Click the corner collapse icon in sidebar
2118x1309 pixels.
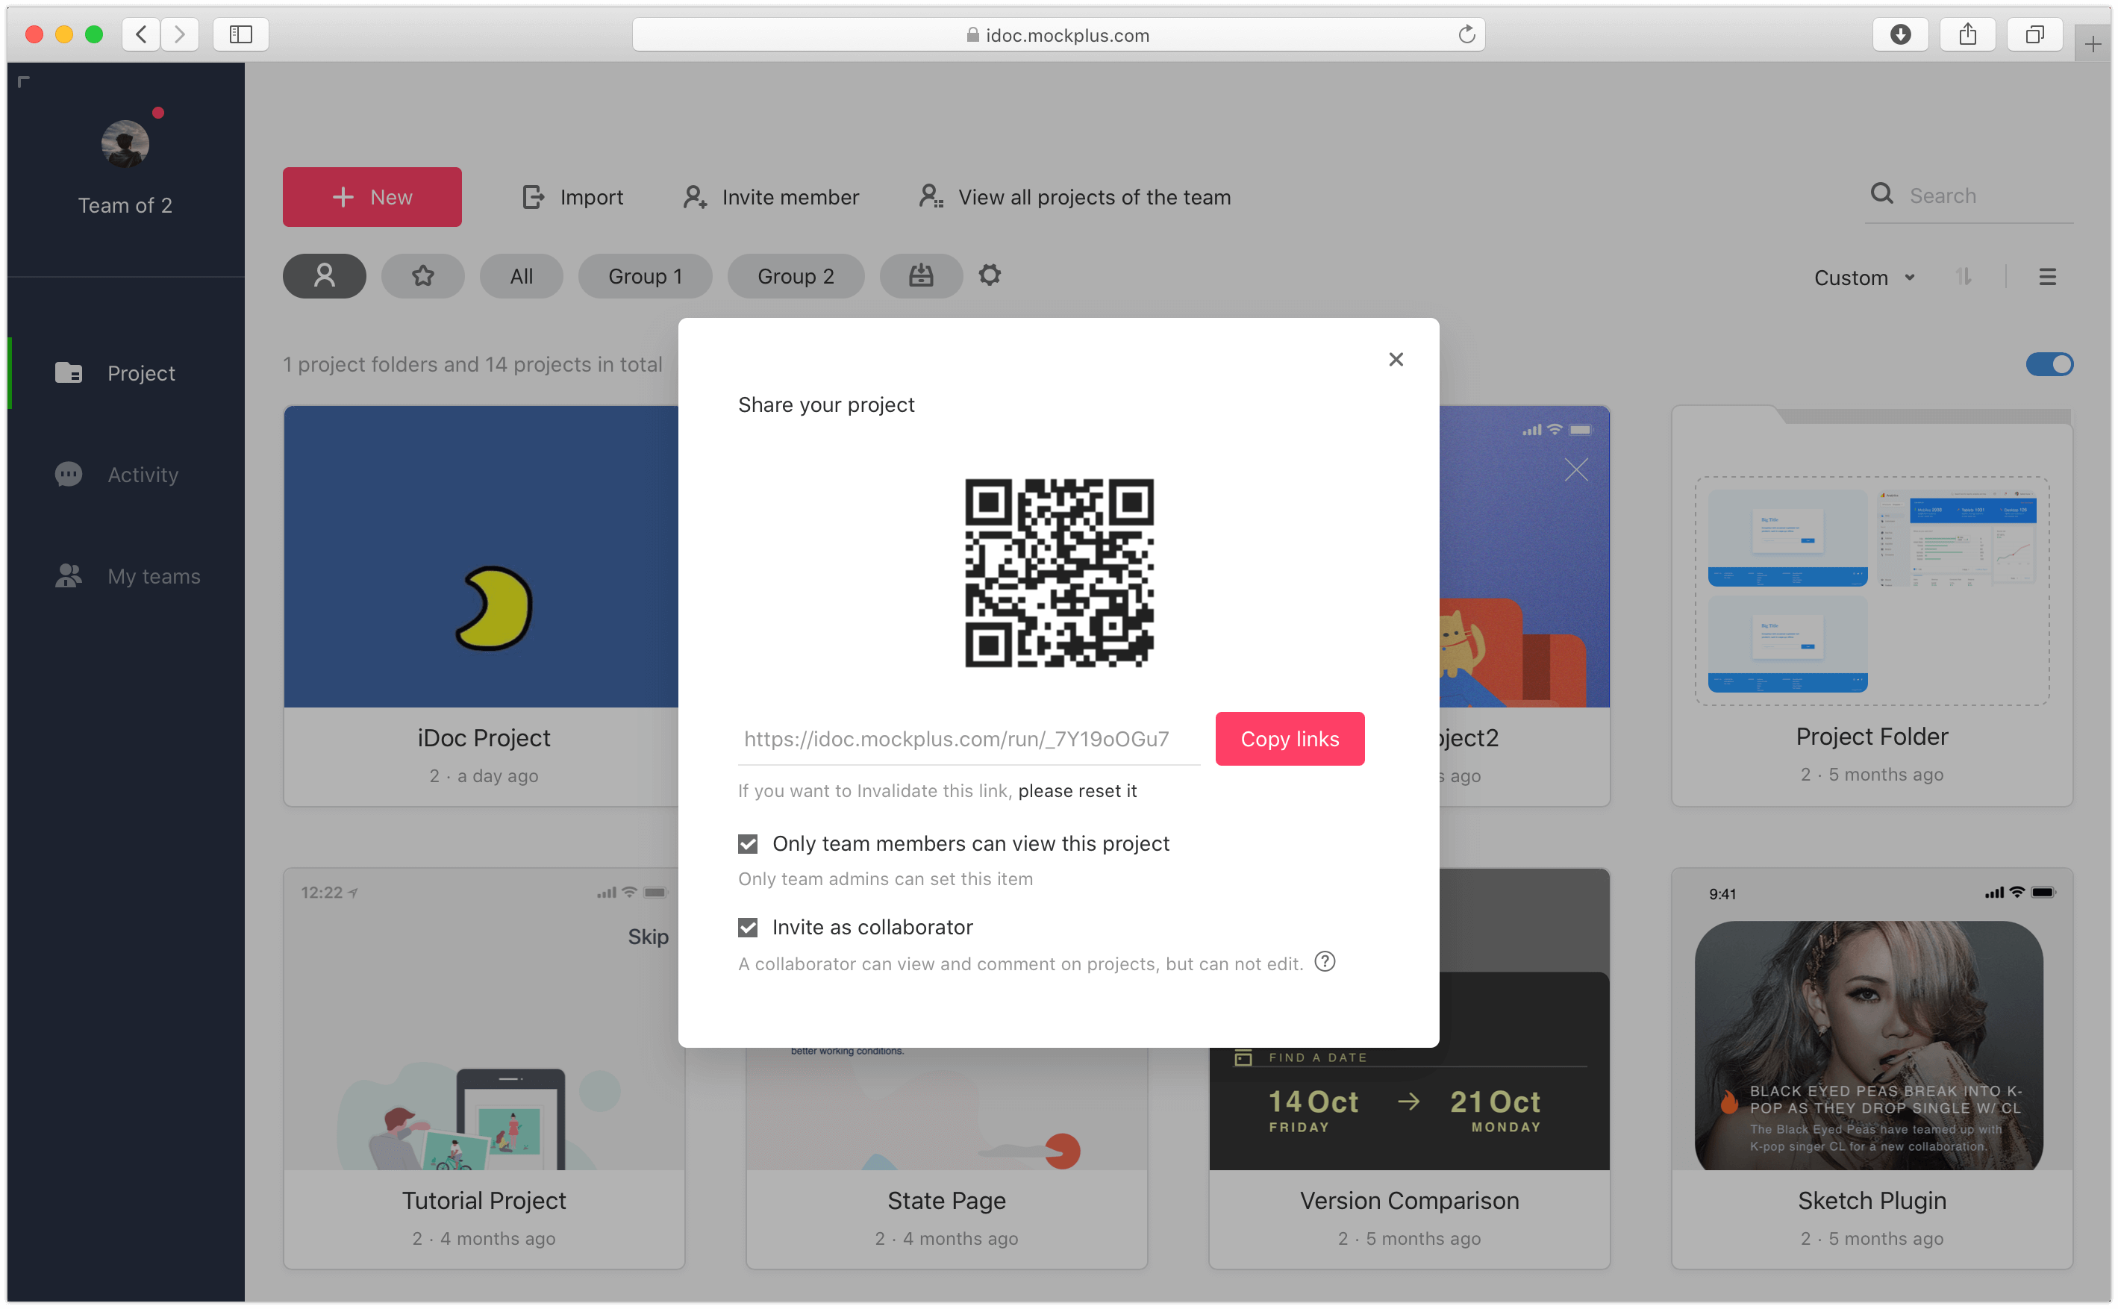tap(23, 81)
